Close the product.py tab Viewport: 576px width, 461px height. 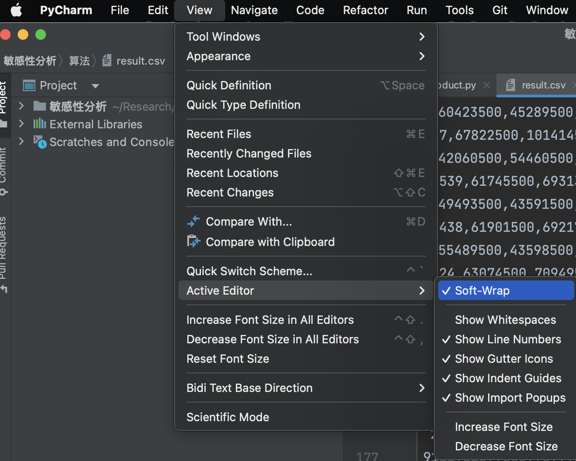coord(486,85)
